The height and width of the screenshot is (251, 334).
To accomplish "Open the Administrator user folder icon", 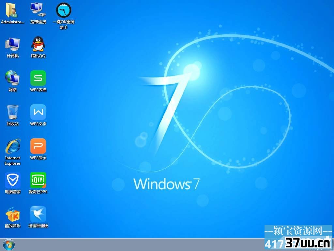I will [12, 10].
